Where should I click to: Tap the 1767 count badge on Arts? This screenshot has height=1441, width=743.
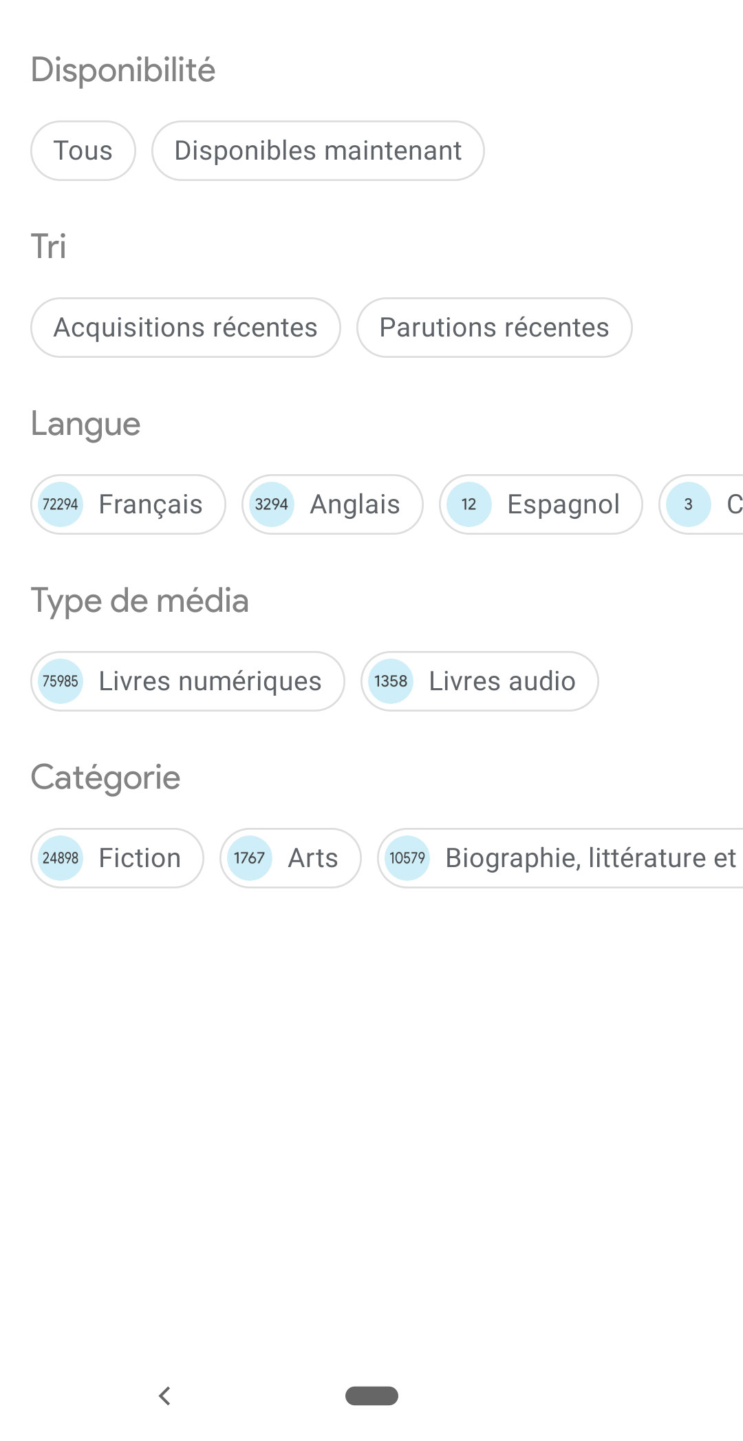tap(249, 858)
